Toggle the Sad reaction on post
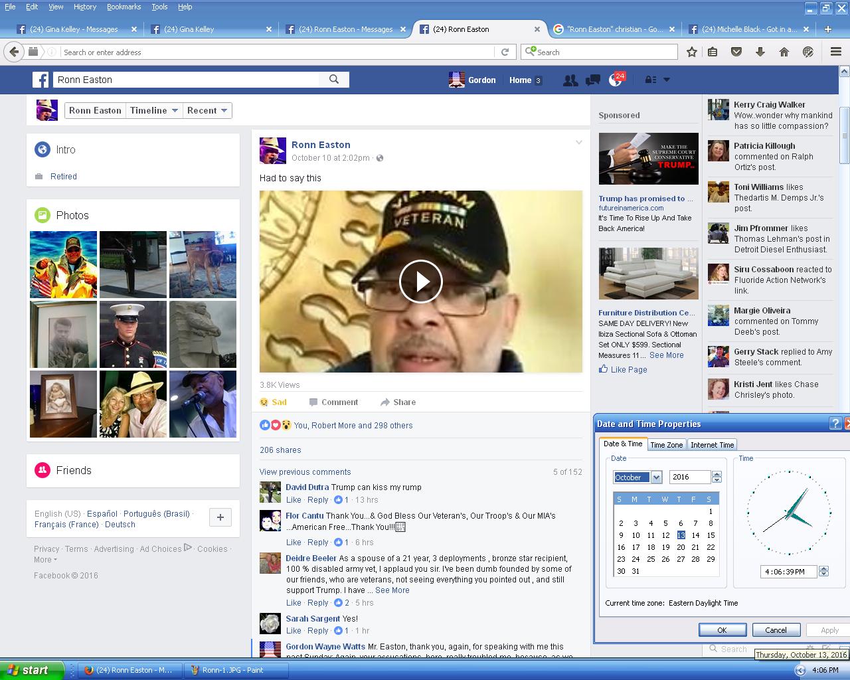This screenshot has width=850, height=680. tap(273, 402)
